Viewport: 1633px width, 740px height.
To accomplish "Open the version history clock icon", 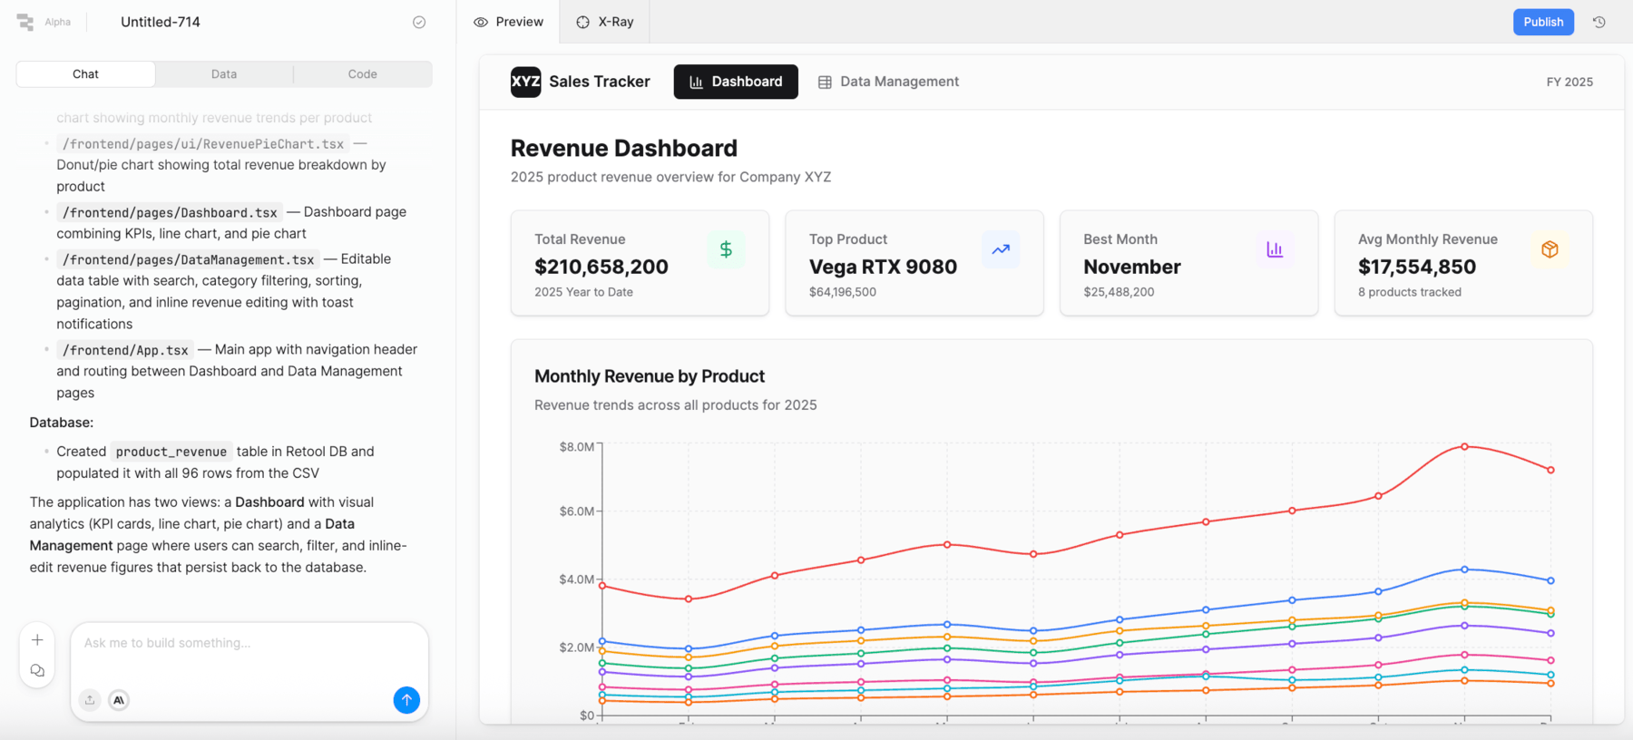I will (1599, 22).
